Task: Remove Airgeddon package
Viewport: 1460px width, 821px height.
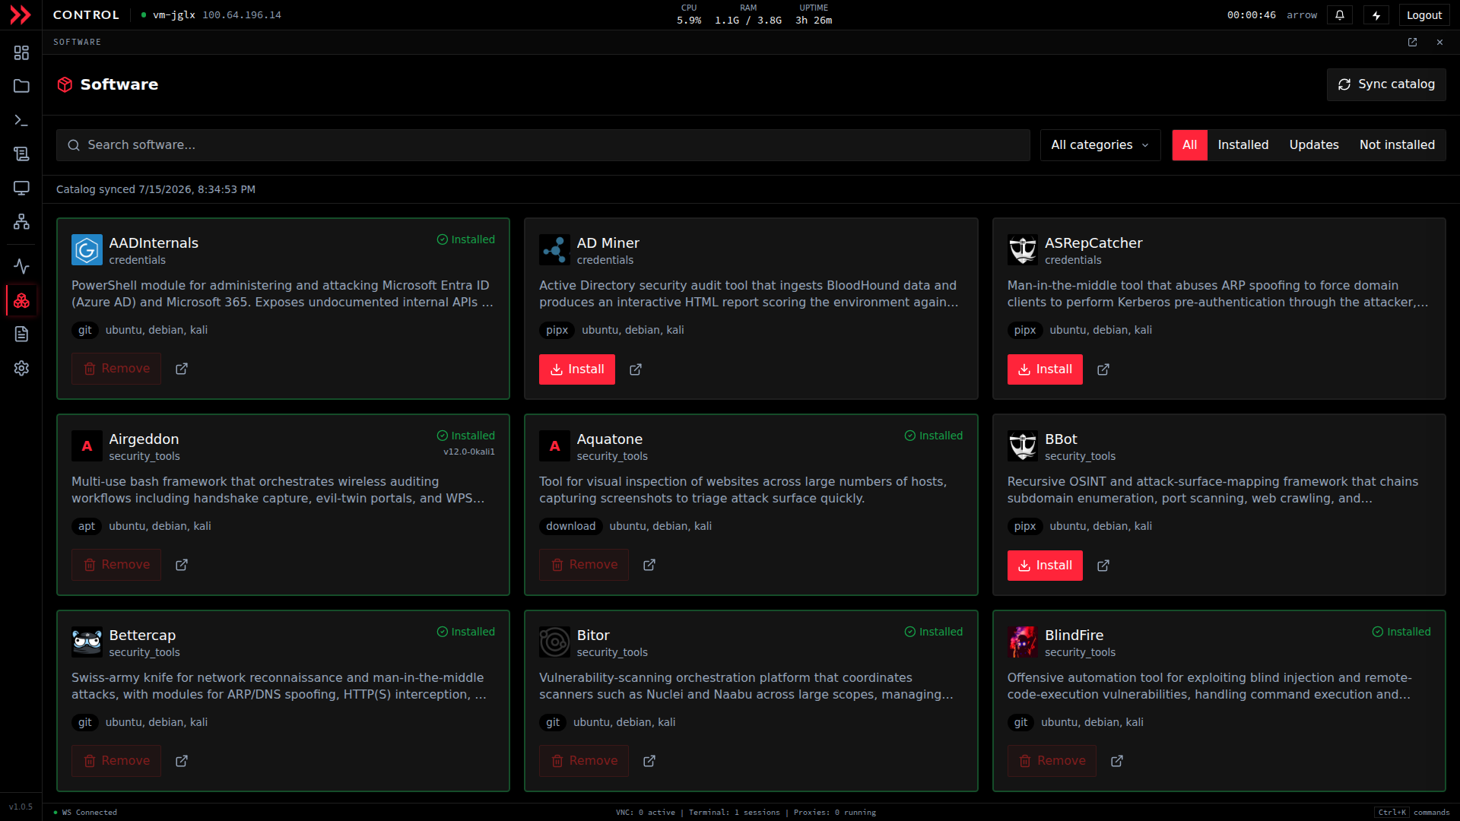Action: (116, 565)
